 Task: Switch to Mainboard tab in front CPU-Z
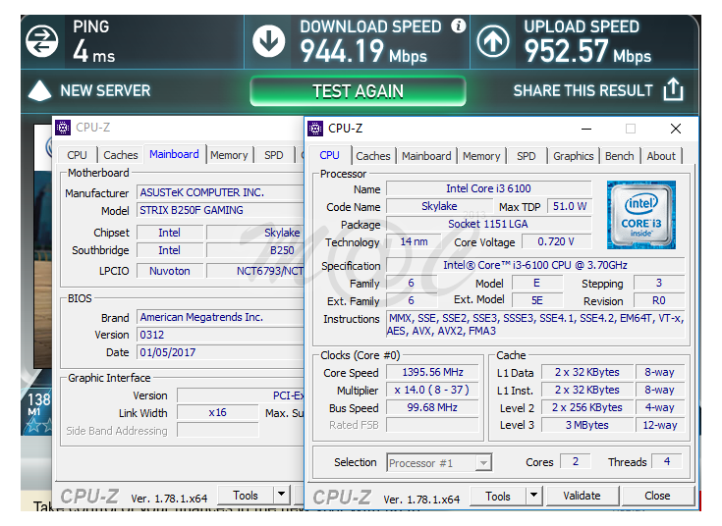tap(426, 156)
